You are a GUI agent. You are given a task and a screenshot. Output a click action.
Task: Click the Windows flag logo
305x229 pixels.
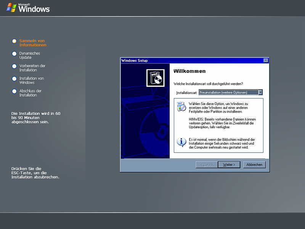coord(11,8)
